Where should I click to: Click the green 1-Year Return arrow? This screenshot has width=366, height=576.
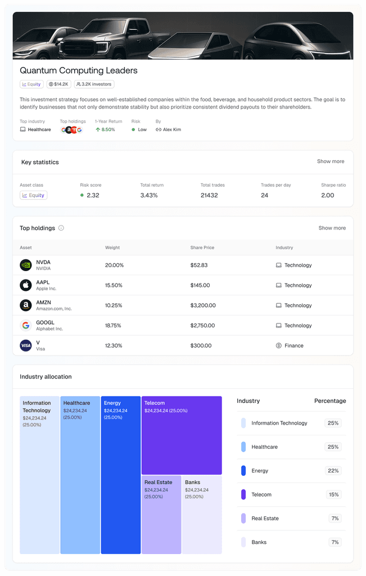click(x=98, y=130)
